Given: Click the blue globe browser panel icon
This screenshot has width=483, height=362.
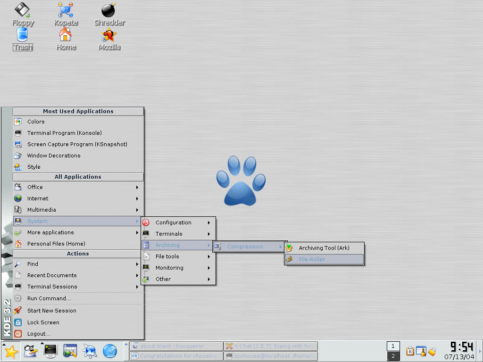Looking at the screenshot, I should coord(109,351).
